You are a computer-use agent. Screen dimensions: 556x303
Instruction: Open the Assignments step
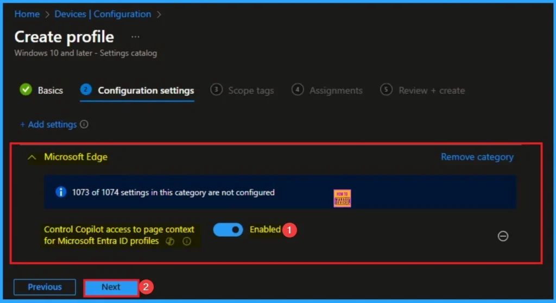pos(327,90)
